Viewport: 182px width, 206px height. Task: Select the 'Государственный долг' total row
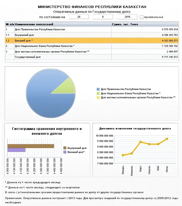(x=91, y=57)
